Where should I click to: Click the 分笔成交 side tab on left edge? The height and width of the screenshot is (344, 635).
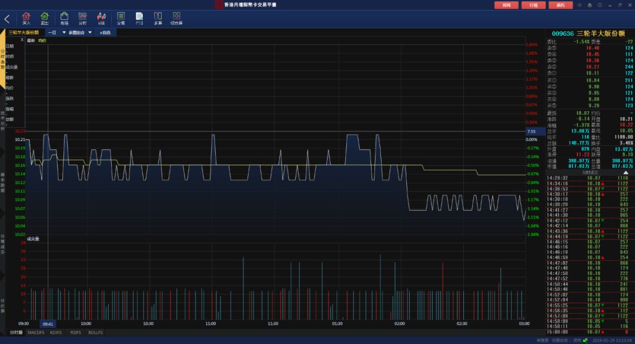click(x=2, y=243)
